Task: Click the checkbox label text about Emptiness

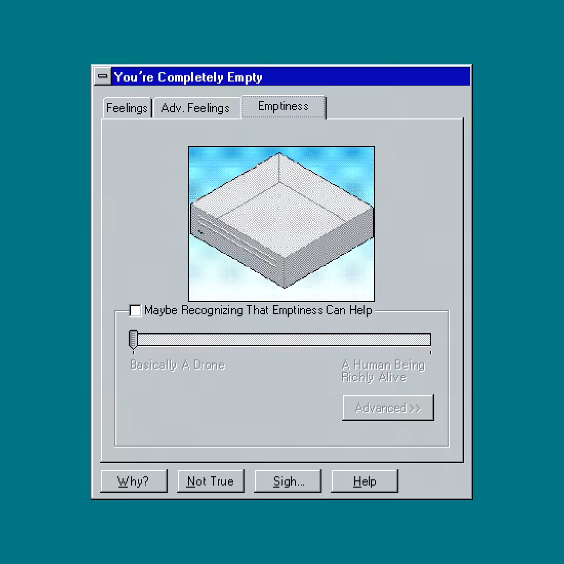Action: [258, 310]
